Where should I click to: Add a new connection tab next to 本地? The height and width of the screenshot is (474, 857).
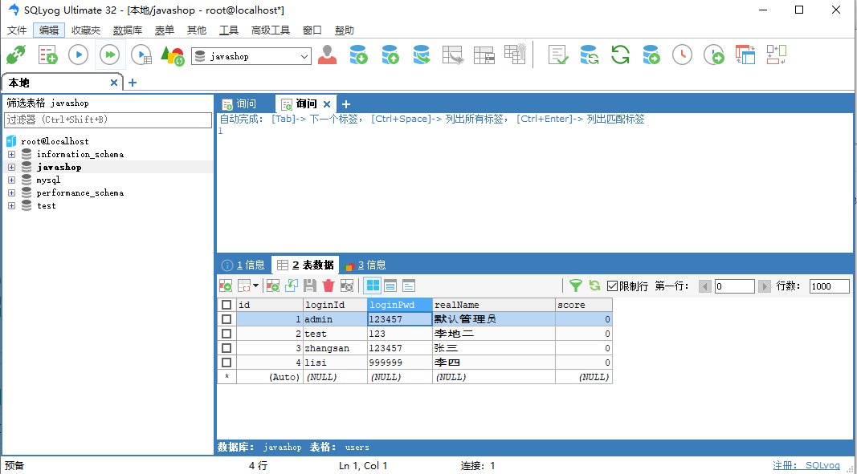tap(132, 83)
